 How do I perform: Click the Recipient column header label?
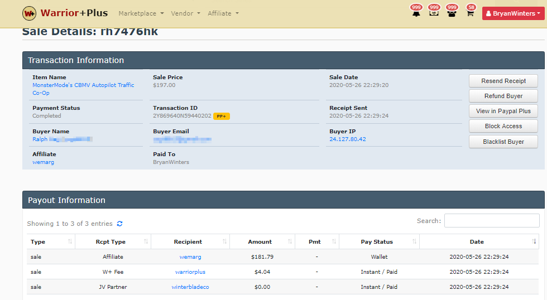(188, 241)
